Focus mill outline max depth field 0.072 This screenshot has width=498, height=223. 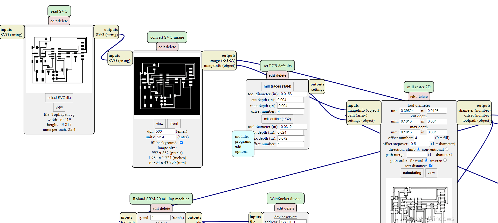(291, 138)
